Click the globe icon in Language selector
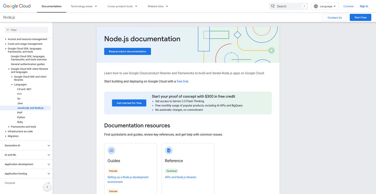The height and width of the screenshot is (194, 376). [x=316, y=6]
